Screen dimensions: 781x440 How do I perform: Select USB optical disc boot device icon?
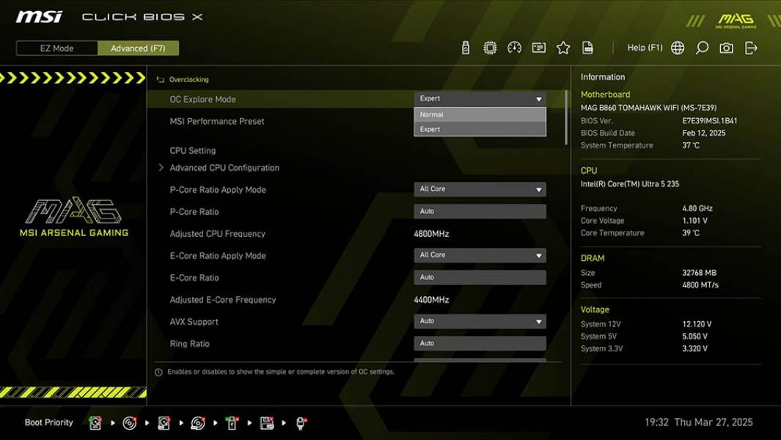pyautogui.click(x=198, y=423)
